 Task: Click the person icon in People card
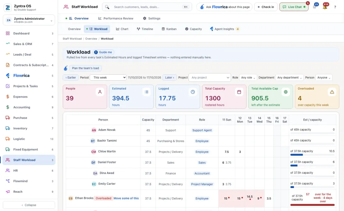coord(100,92)
